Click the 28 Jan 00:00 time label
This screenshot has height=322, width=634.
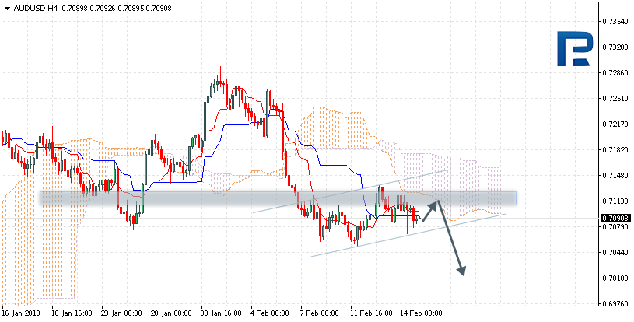coord(171,313)
